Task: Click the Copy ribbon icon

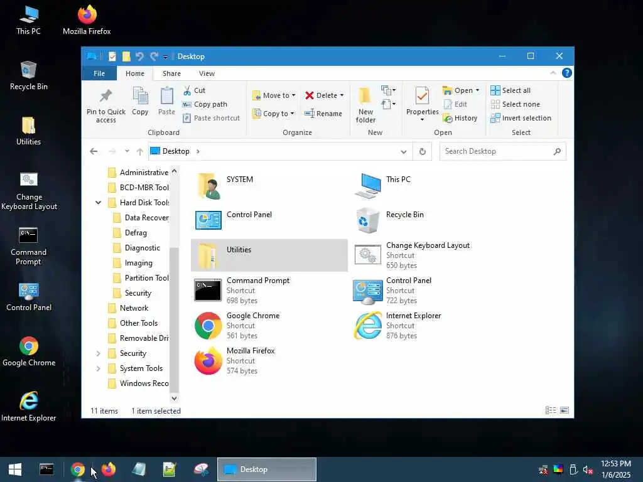Action: click(140, 96)
